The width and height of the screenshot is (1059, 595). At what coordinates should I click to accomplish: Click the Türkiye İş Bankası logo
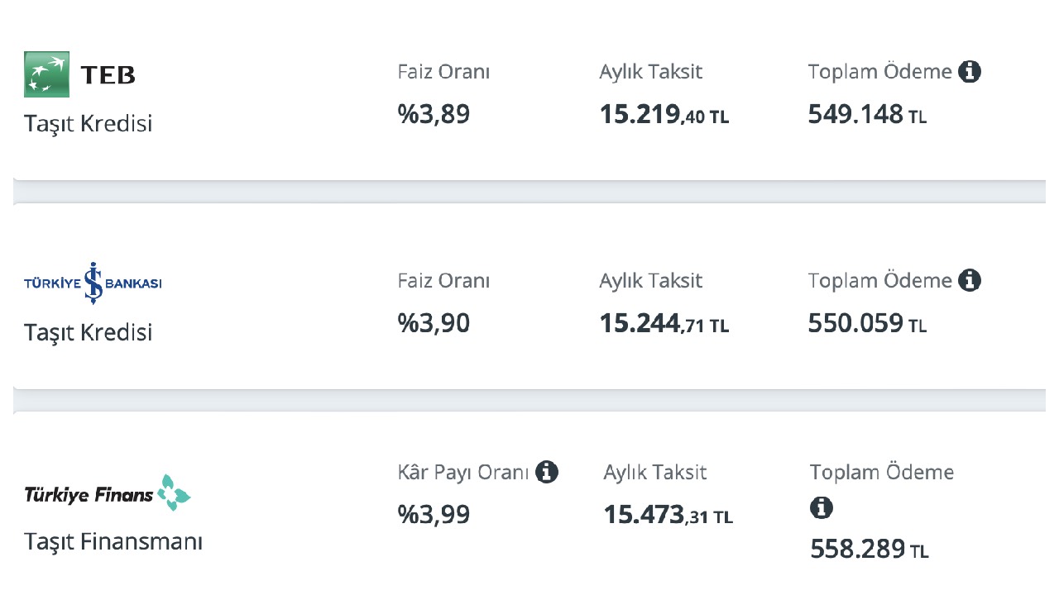pos(93,283)
